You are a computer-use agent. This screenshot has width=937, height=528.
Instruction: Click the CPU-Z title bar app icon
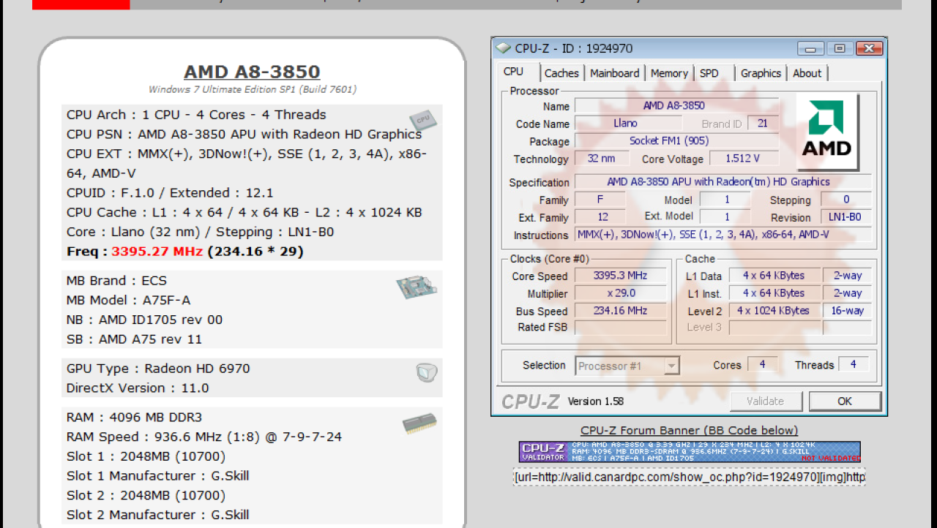pyautogui.click(x=503, y=48)
